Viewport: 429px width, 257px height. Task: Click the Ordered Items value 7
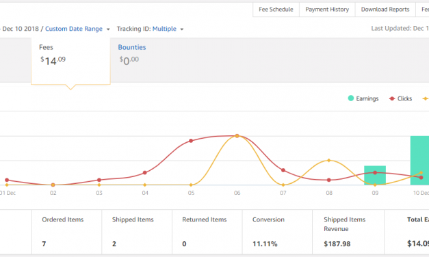(x=44, y=243)
